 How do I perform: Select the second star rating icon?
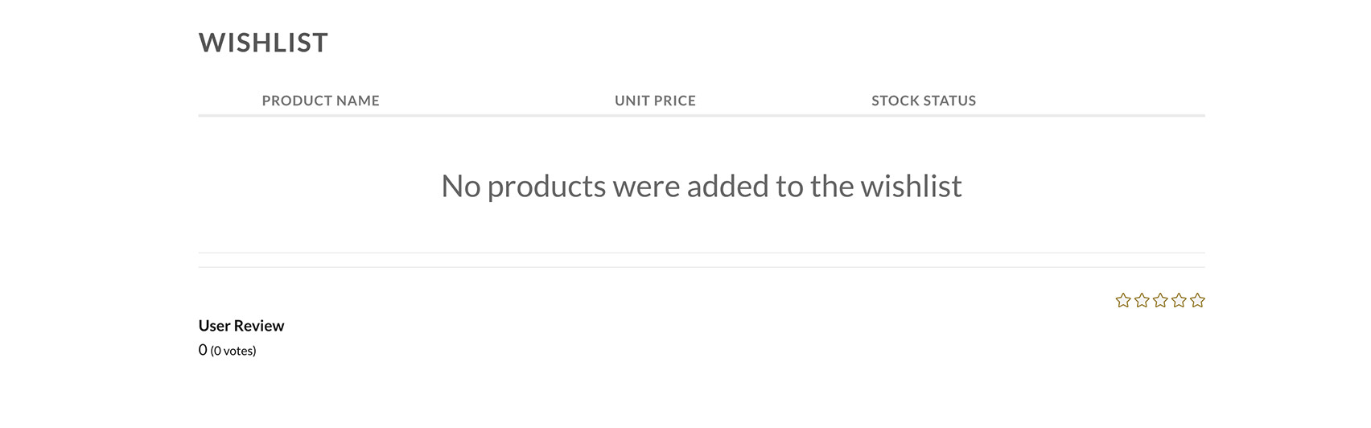point(1142,301)
